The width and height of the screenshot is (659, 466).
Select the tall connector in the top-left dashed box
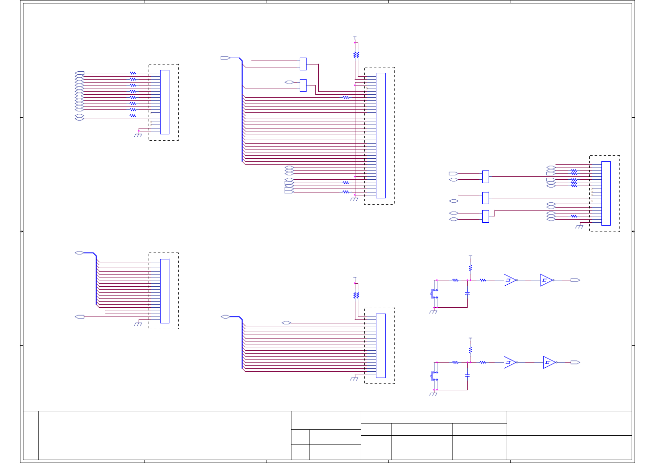pos(165,102)
